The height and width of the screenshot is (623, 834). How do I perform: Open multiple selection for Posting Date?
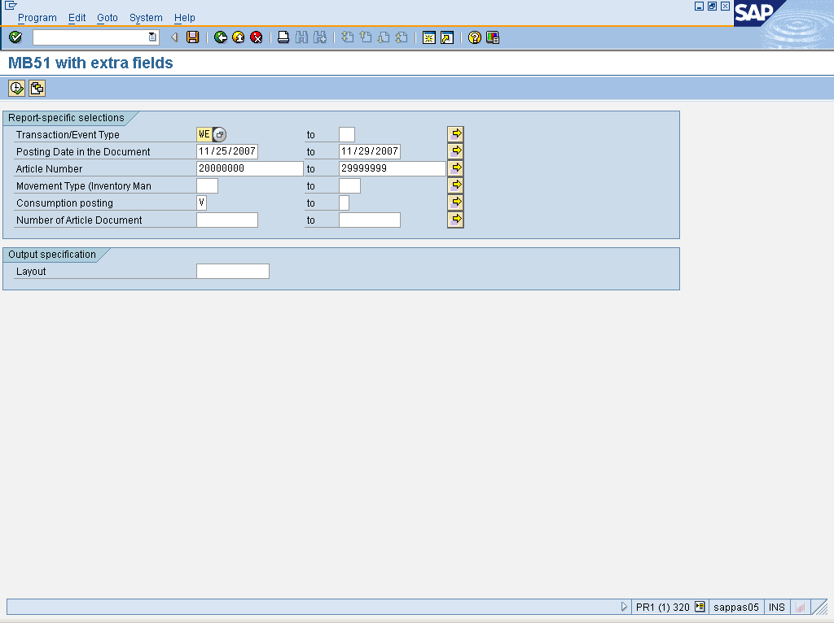pos(455,151)
